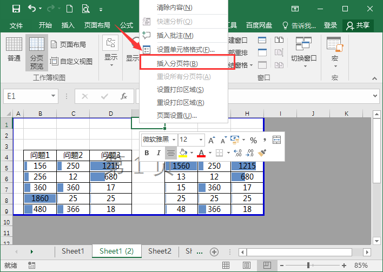
Task: Click the Comma Style icon
Action: pyautogui.click(x=265, y=140)
